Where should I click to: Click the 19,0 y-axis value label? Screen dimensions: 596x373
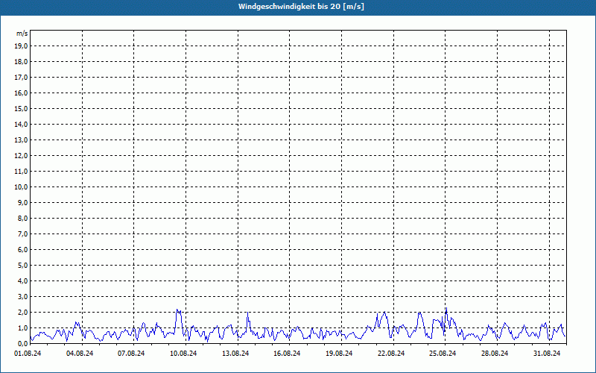[22, 46]
